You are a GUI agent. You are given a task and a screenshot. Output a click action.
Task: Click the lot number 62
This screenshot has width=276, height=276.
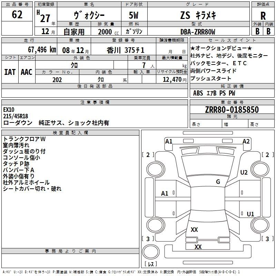(17, 14)
